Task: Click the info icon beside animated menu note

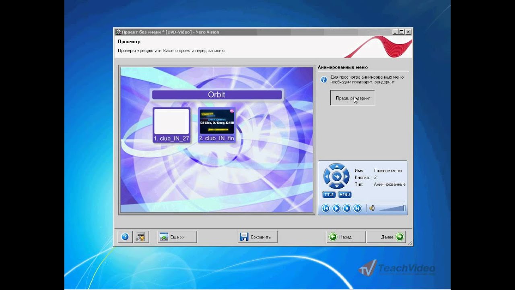Action: (323, 80)
